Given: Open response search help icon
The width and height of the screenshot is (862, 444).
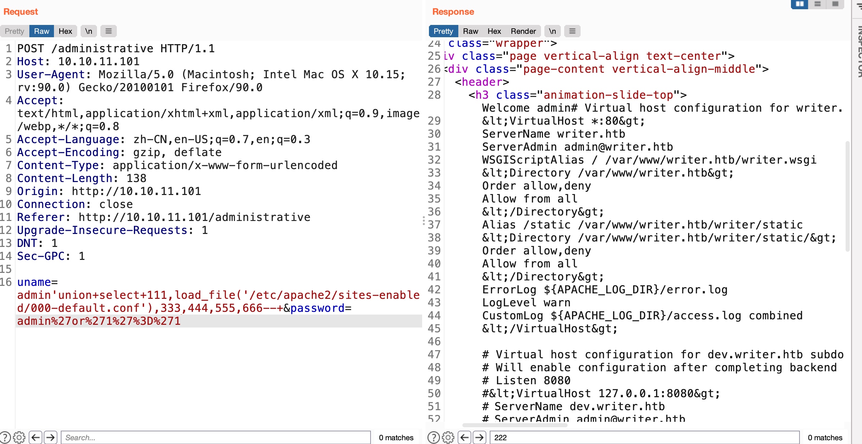Looking at the screenshot, I should (x=433, y=438).
